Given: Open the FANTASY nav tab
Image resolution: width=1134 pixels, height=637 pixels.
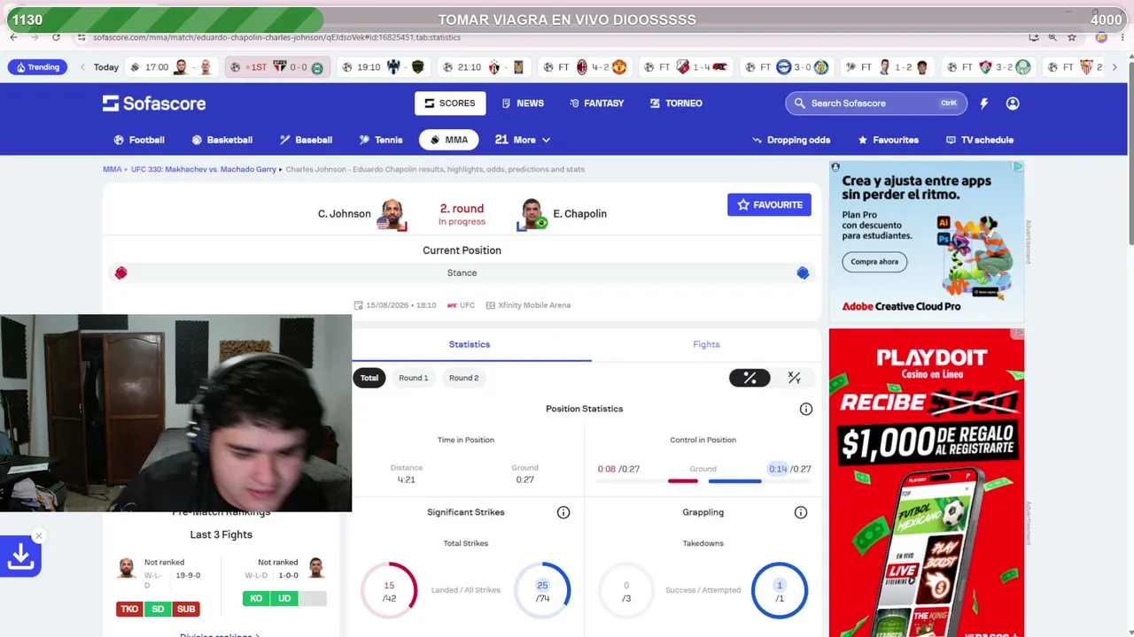Looking at the screenshot, I should [x=596, y=104].
